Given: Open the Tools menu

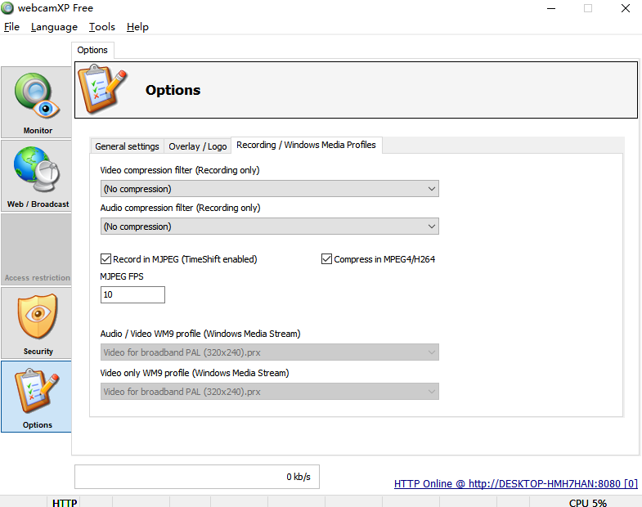Looking at the screenshot, I should [x=102, y=27].
